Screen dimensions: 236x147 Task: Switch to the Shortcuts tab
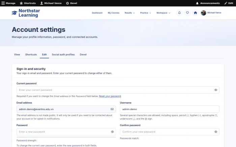point(31,55)
